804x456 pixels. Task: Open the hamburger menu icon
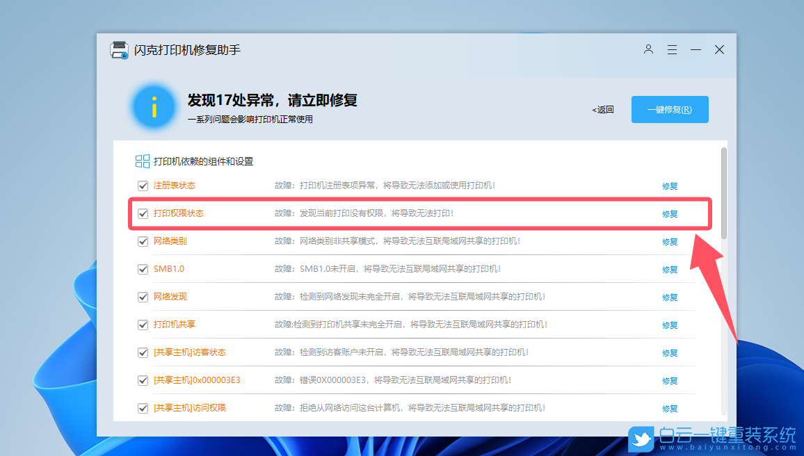(672, 49)
